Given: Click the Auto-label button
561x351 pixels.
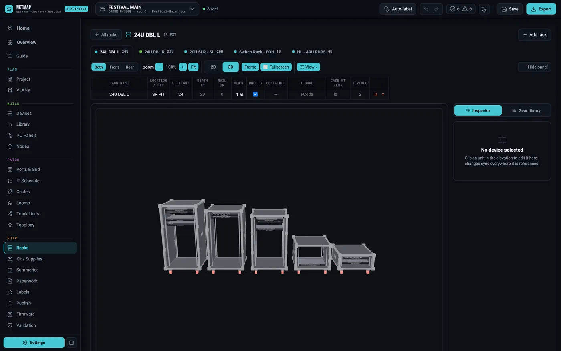Looking at the screenshot, I should pyautogui.click(x=398, y=9).
